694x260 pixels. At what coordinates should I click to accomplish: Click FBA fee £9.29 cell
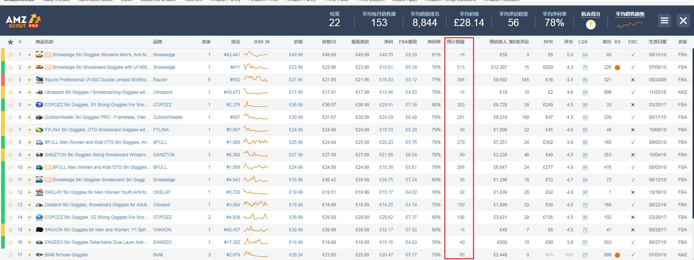411,55
